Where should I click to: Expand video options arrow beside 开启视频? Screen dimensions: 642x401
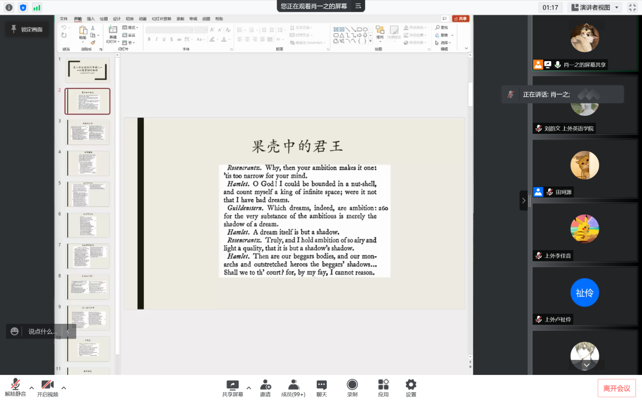point(64,388)
